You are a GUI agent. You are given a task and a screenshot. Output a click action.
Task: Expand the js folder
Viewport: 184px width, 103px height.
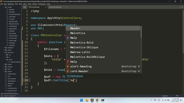pyautogui.click(x=5, y=57)
